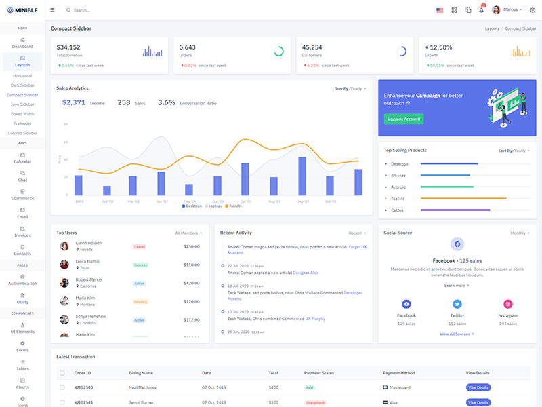The width and height of the screenshot is (542, 407).
Task: Click the US flag language icon
Action: [440, 10]
